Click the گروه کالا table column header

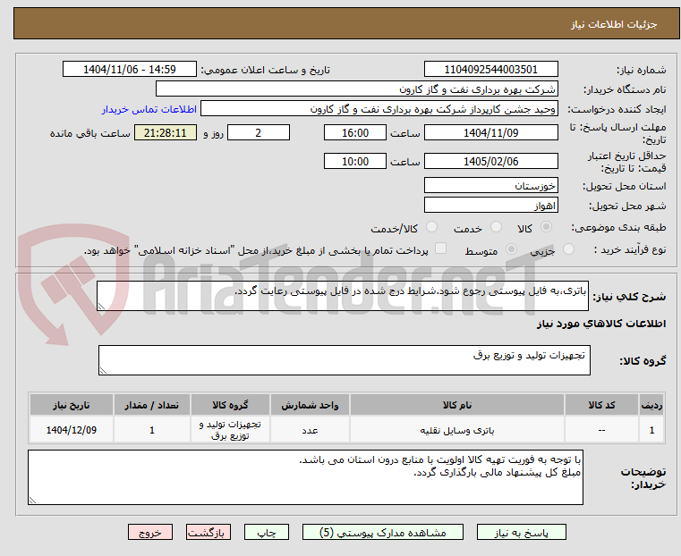pos(230,405)
